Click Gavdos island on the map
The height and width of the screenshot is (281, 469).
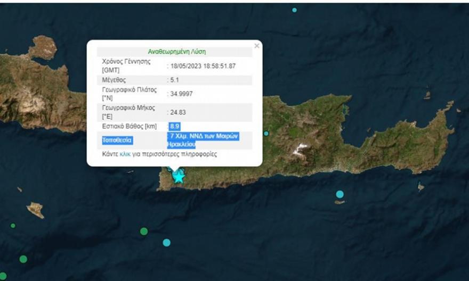[36, 209]
